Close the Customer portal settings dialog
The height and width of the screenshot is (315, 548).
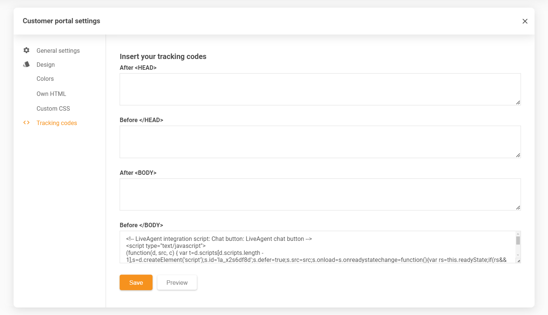[525, 21]
